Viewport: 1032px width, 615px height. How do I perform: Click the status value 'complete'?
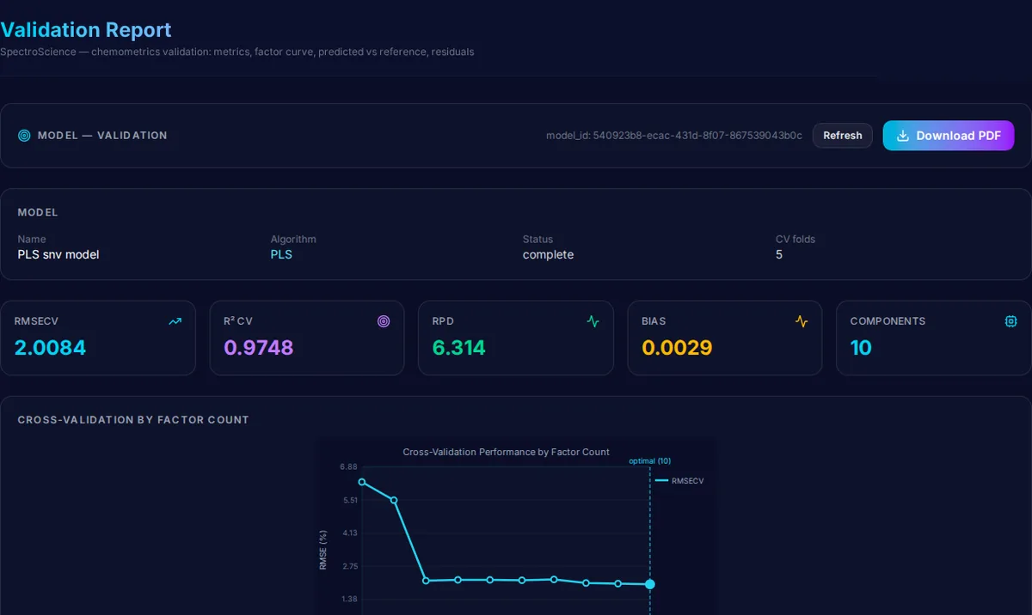click(548, 254)
